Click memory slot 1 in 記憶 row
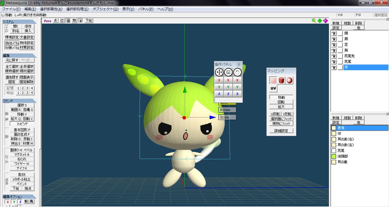The width and height of the screenshot is (389, 207). [x=18, y=88]
